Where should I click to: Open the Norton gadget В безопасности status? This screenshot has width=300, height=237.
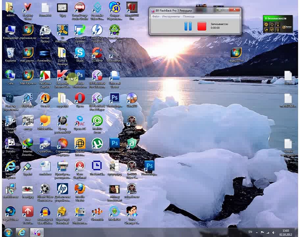(x=276, y=18)
